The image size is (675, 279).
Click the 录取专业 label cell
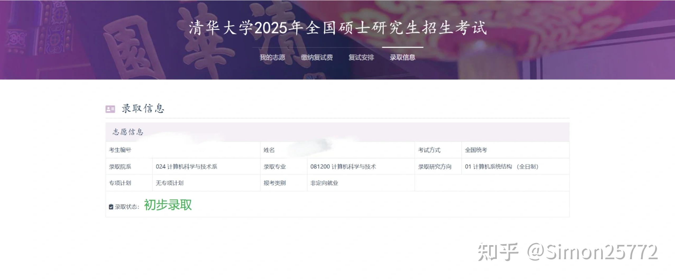coord(275,167)
